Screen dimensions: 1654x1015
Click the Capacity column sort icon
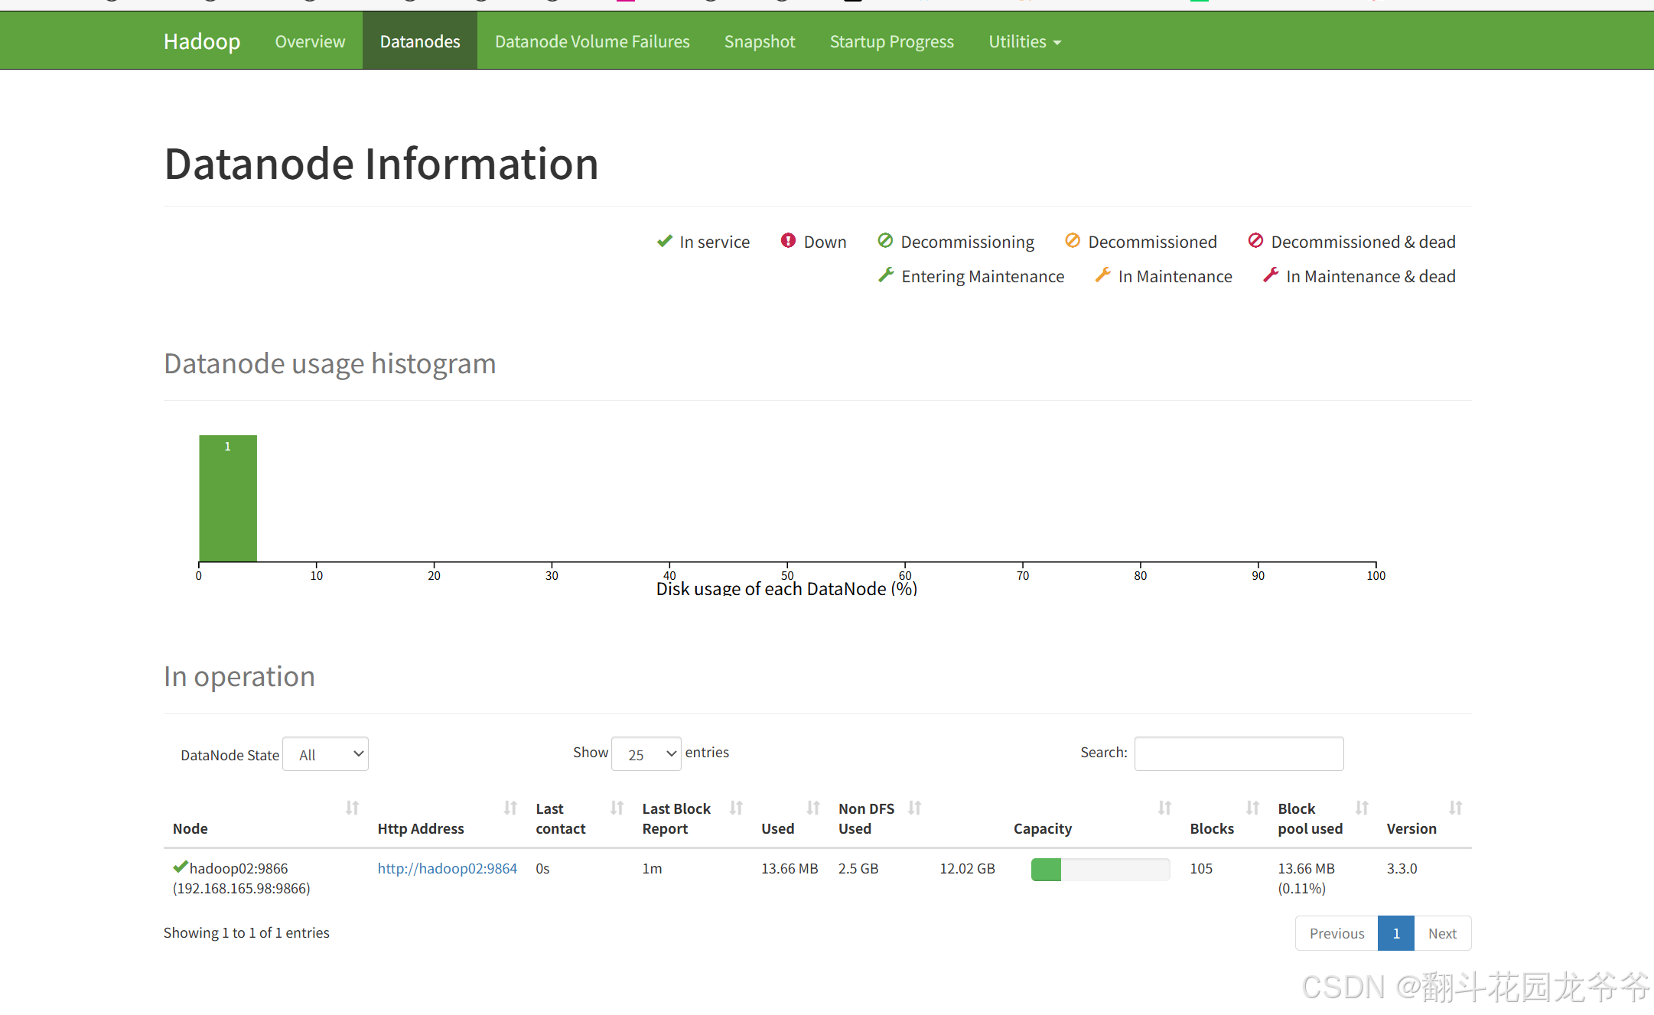1164,808
